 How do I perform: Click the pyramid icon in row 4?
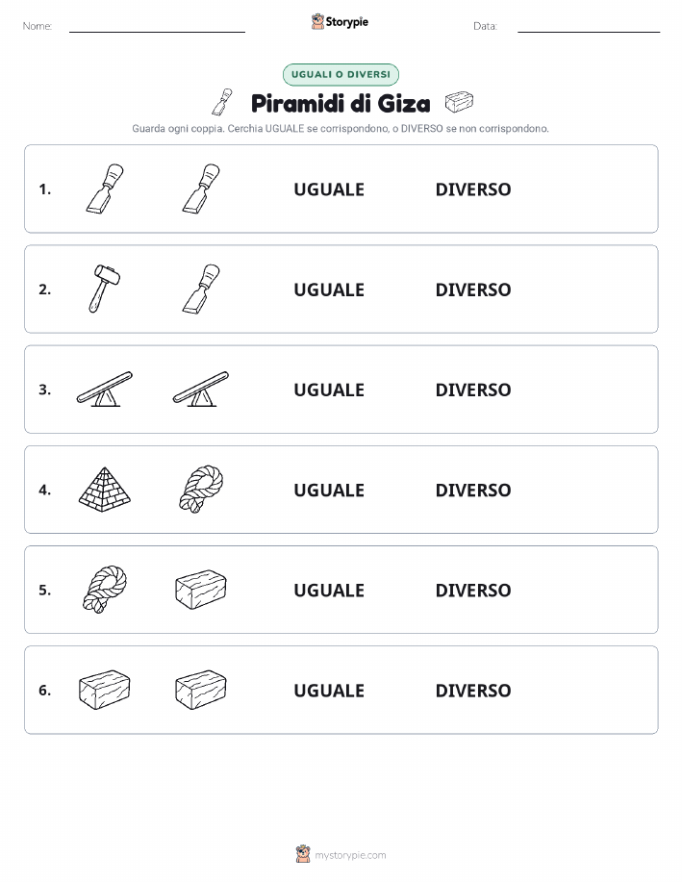pyautogui.click(x=105, y=490)
